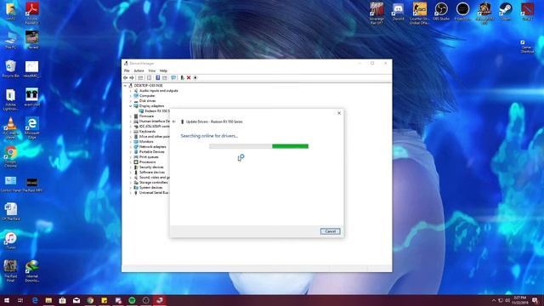The image size is (544, 306).
Task: Expand the Firmware category
Action: coord(130,116)
